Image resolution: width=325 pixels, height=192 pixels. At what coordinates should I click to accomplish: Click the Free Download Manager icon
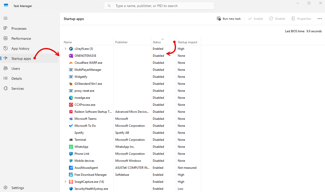[x=71, y=175]
